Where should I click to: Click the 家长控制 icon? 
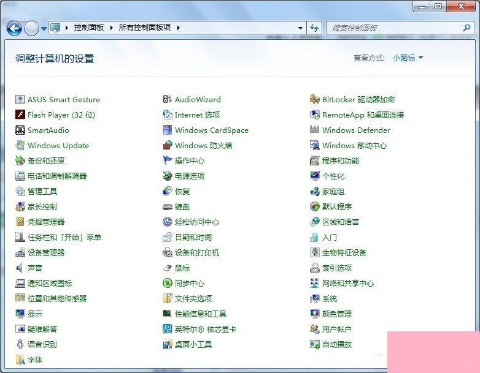[x=20, y=206]
